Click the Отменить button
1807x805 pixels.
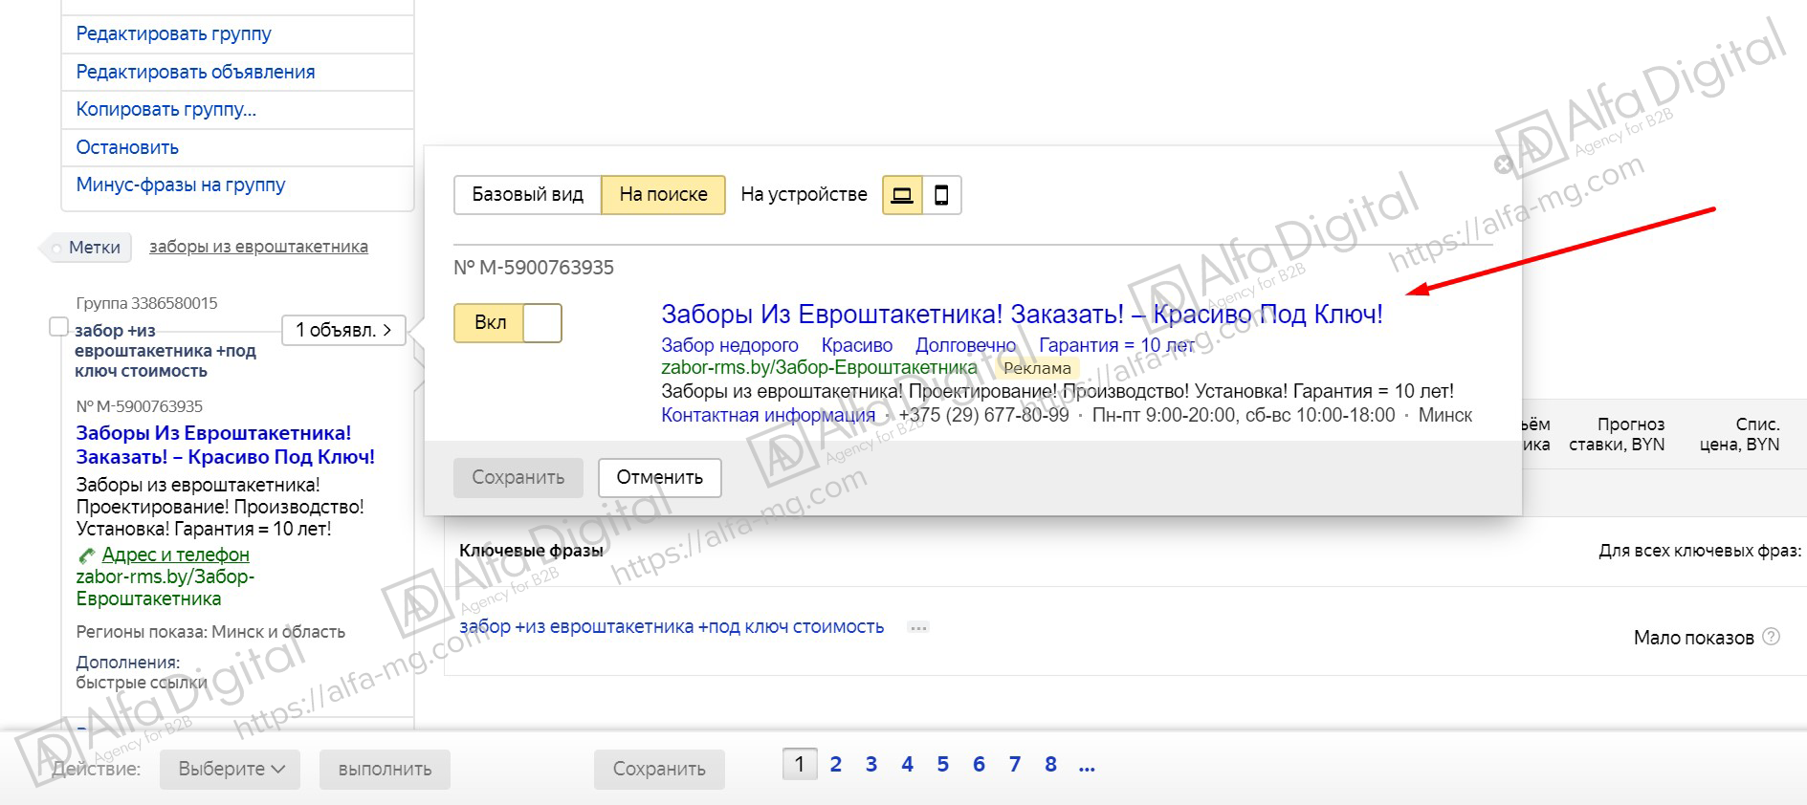659,477
